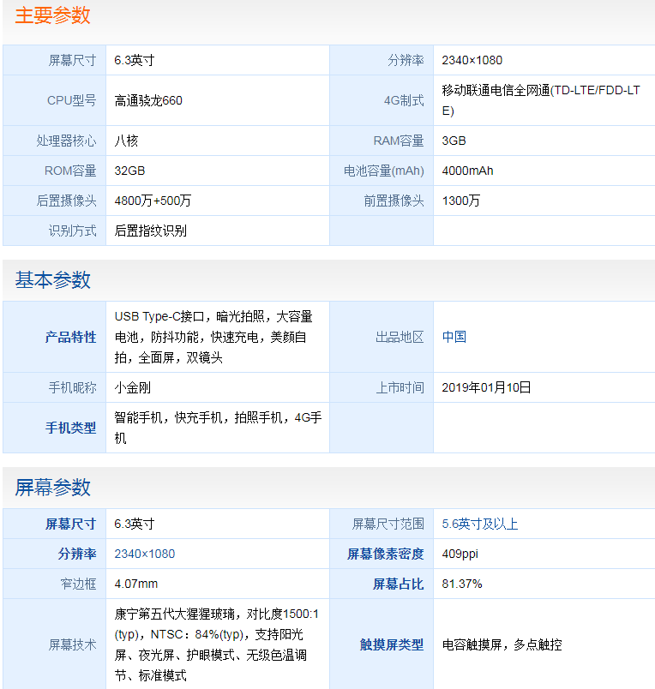Click the bold 屏幕占比 label

(398, 584)
